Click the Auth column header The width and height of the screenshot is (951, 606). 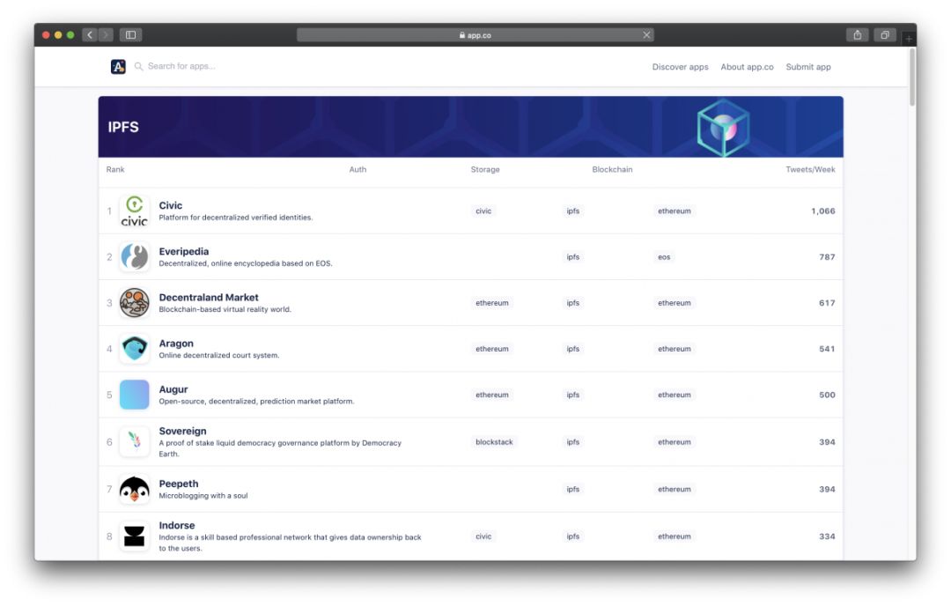358,169
